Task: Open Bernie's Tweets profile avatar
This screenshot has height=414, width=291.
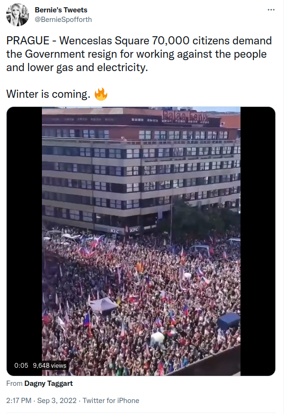Action: click(x=18, y=15)
